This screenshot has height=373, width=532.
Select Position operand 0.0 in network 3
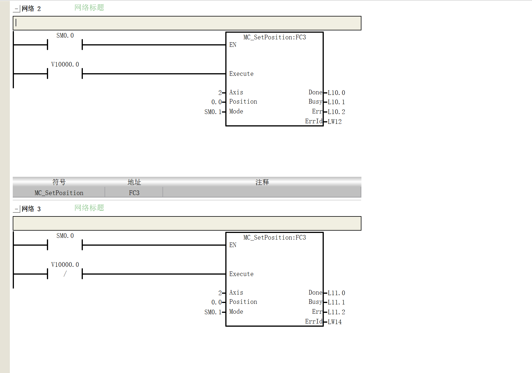pyautogui.click(x=217, y=302)
